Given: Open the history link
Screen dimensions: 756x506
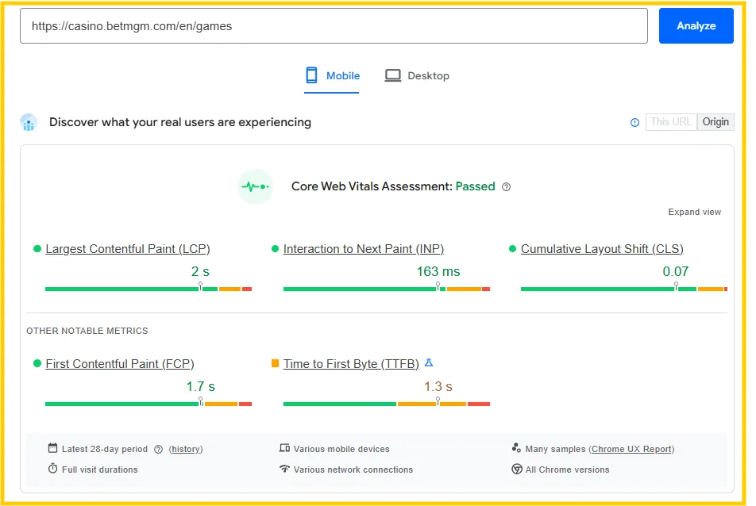Looking at the screenshot, I should pyautogui.click(x=186, y=449).
